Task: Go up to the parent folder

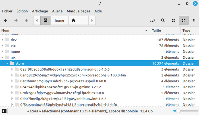Action: click(26, 20)
